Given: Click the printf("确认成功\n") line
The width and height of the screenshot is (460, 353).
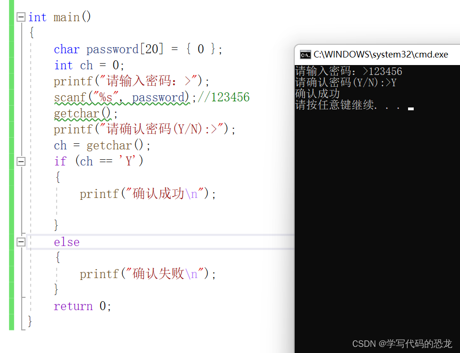Looking at the screenshot, I should pyautogui.click(x=147, y=194).
